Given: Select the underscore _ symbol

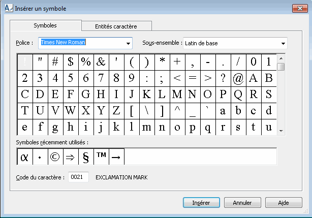Looking at the screenshot, I should tap(193, 111).
